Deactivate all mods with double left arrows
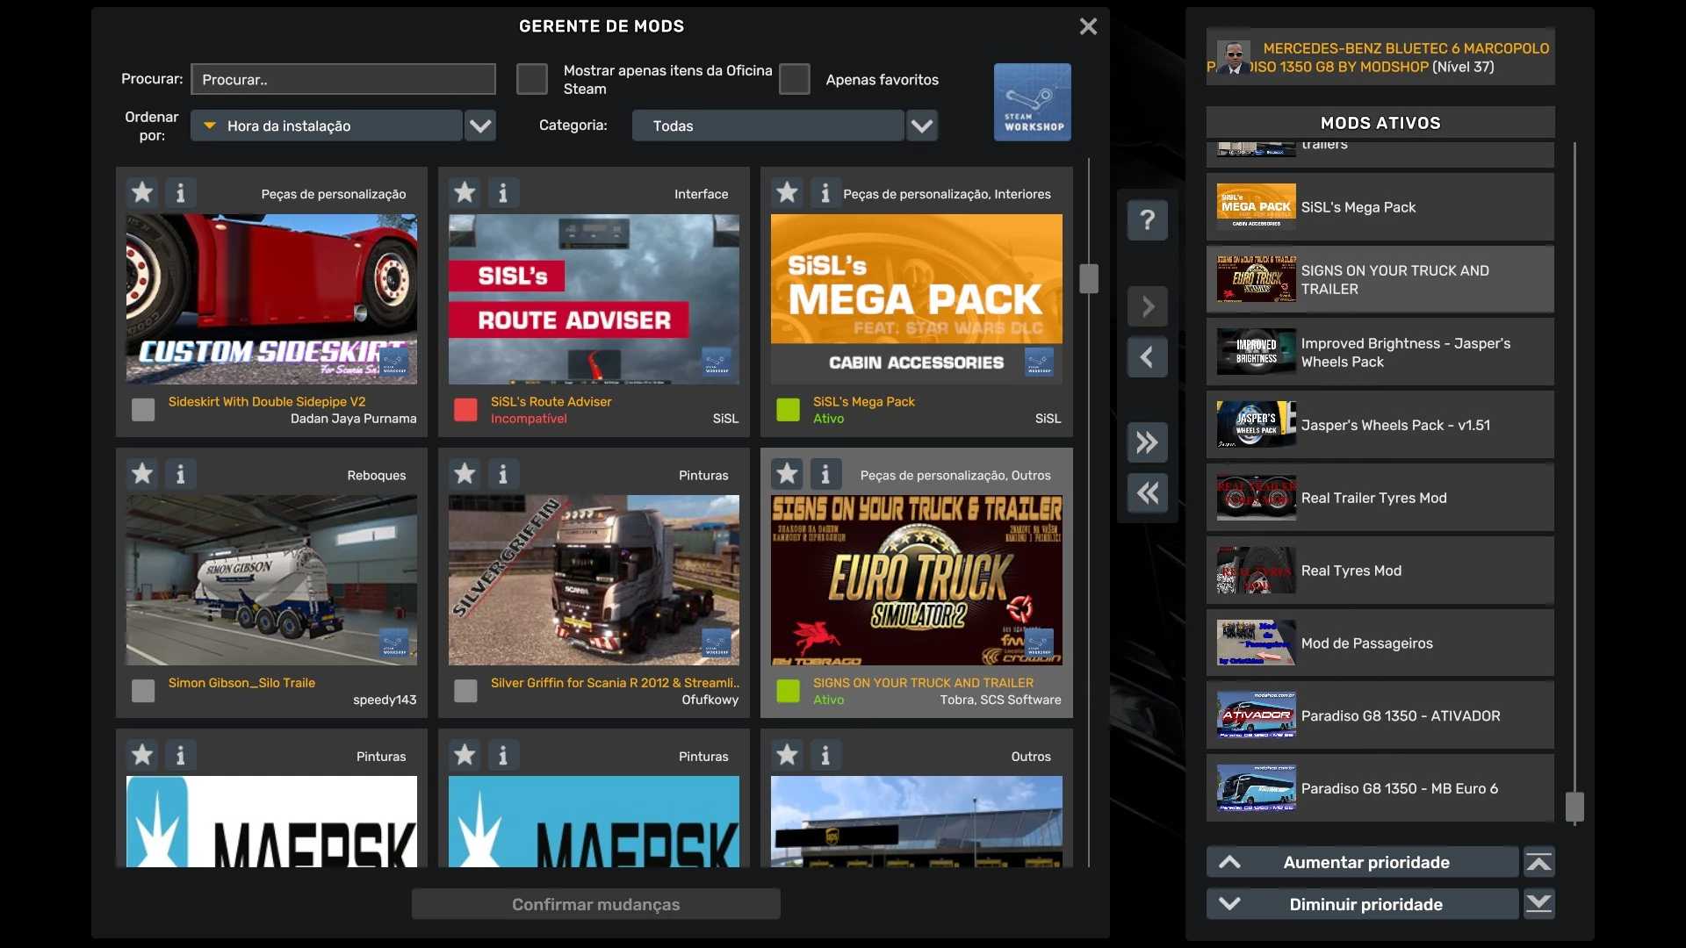The image size is (1686, 948). 1147,493
